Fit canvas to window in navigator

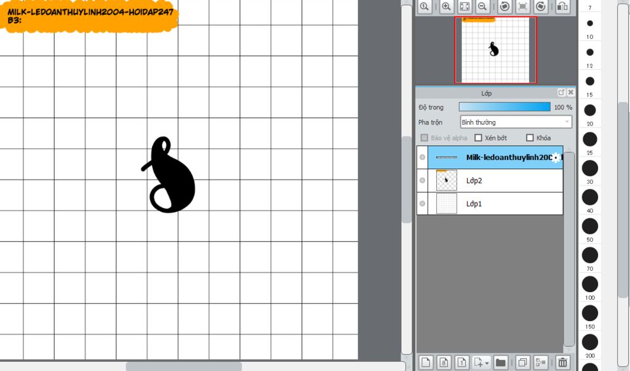(465, 6)
